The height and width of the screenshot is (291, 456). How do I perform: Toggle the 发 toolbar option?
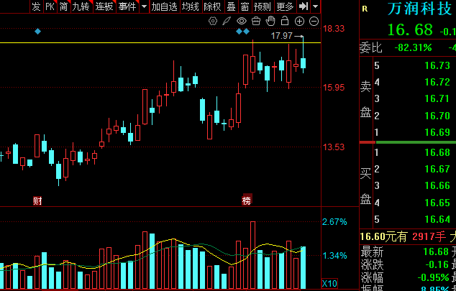(x=36, y=6)
